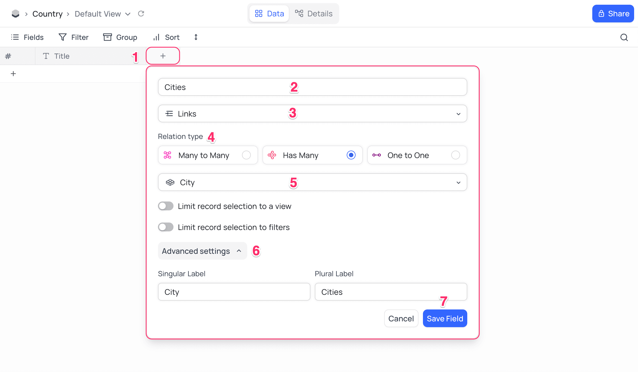This screenshot has width=638, height=372.
Task: Switch to the Details tab
Action: pyautogui.click(x=314, y=14)
